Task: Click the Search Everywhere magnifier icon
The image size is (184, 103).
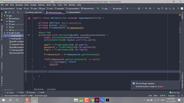Action: [178, 9]
